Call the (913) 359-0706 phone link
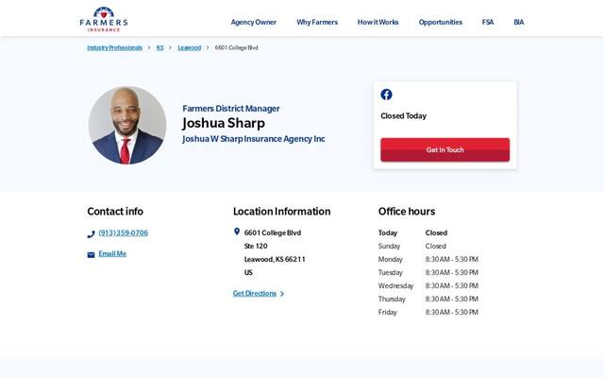The height and width of the screenshot is (378, 604). [124, 233]
